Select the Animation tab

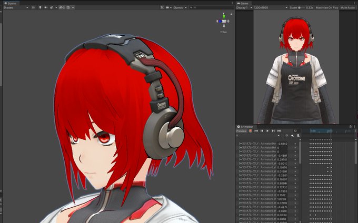click(x=245, y=127)
